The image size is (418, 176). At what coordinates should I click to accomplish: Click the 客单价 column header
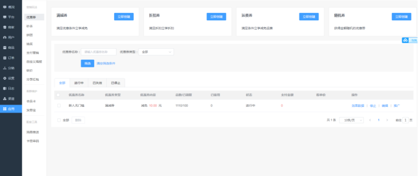point(321,95)
